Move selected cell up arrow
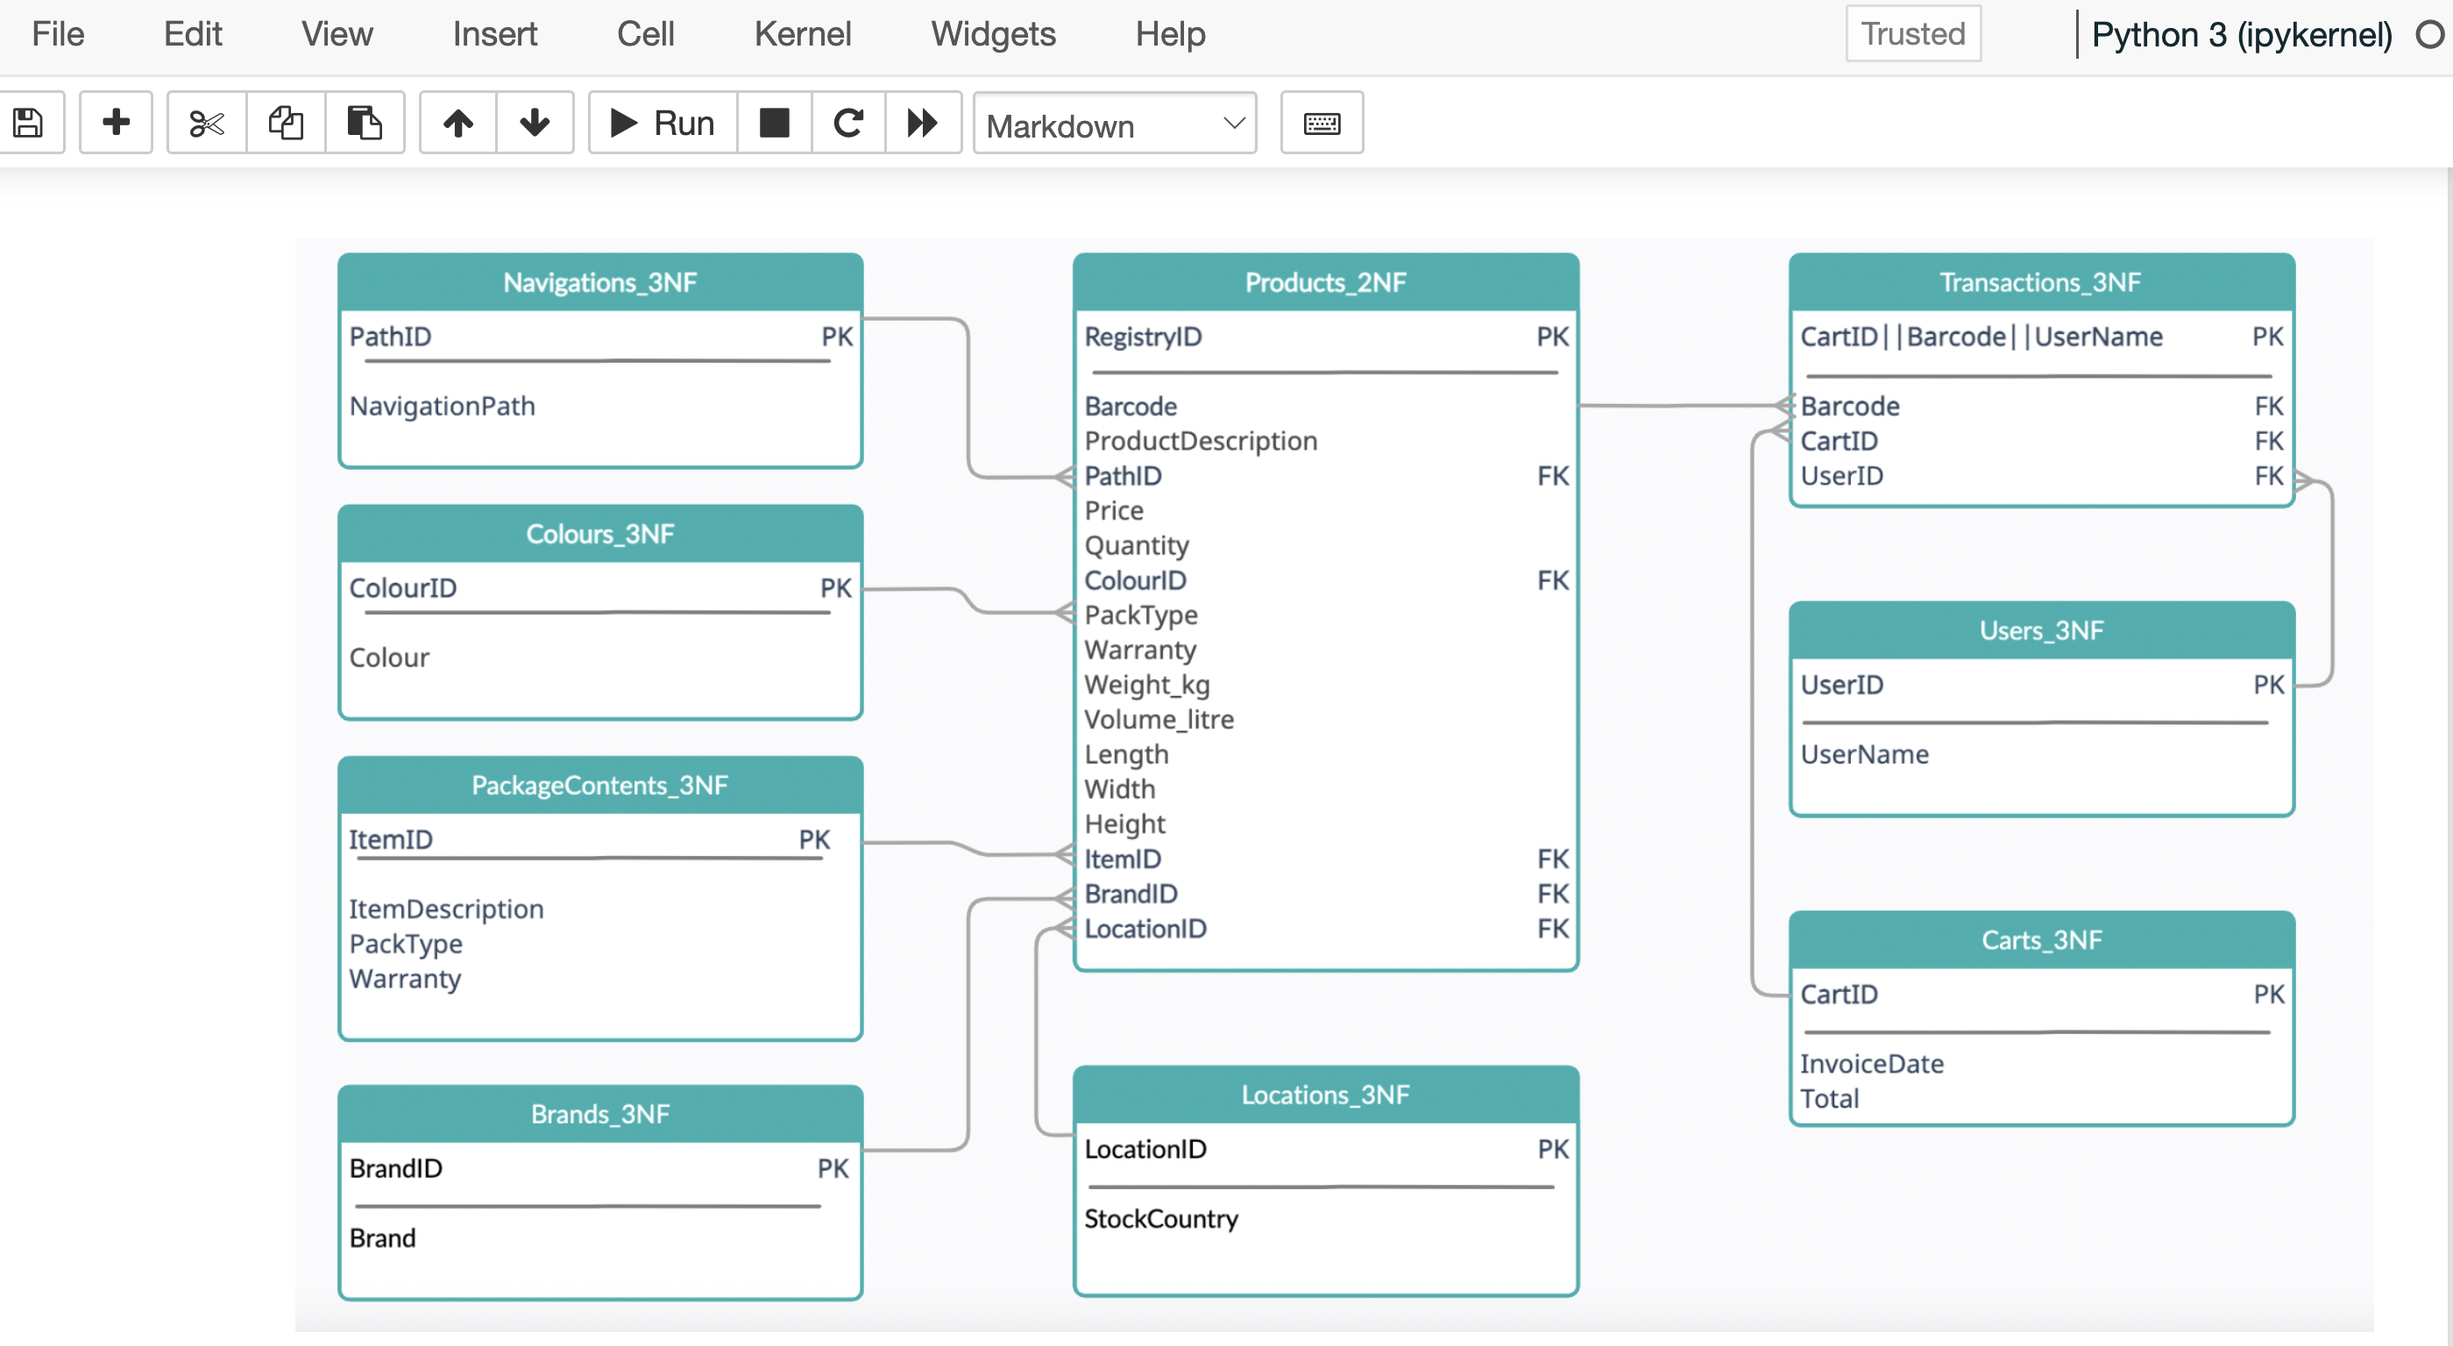Screen dimensions: 2453x1346 (458, 123)
